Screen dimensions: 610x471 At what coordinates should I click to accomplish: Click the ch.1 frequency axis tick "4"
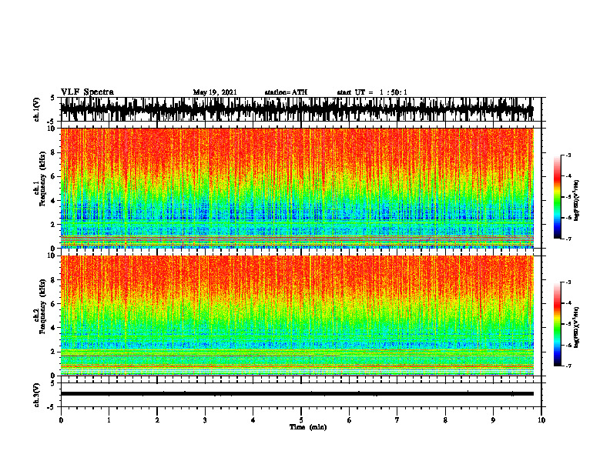54,201
